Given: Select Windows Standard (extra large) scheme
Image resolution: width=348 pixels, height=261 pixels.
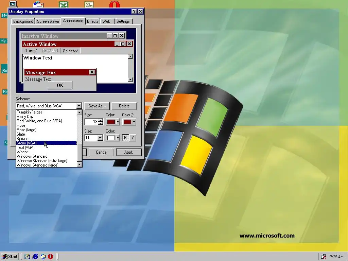Looking at the screenshot, I should [x=46, y=161].
